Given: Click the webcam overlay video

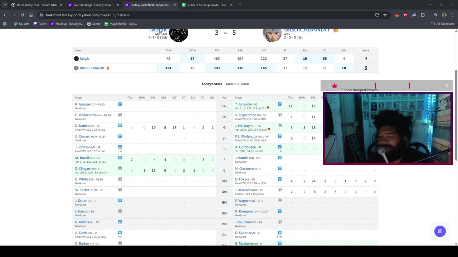Looking at the screenshot, I should click(388, 128).
